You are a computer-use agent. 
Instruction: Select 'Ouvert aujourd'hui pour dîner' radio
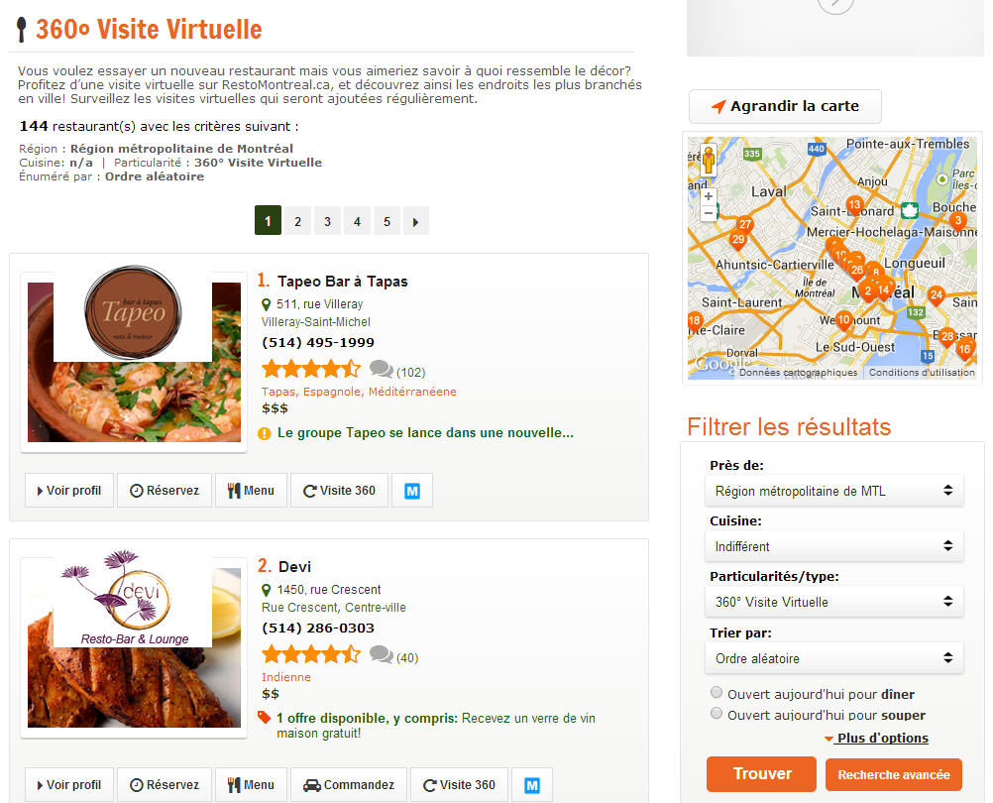(717, 692)
